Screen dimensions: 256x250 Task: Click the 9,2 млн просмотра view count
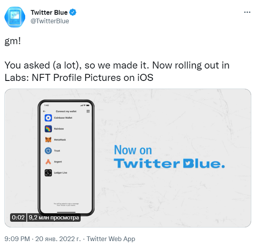[x=54, y=217]
